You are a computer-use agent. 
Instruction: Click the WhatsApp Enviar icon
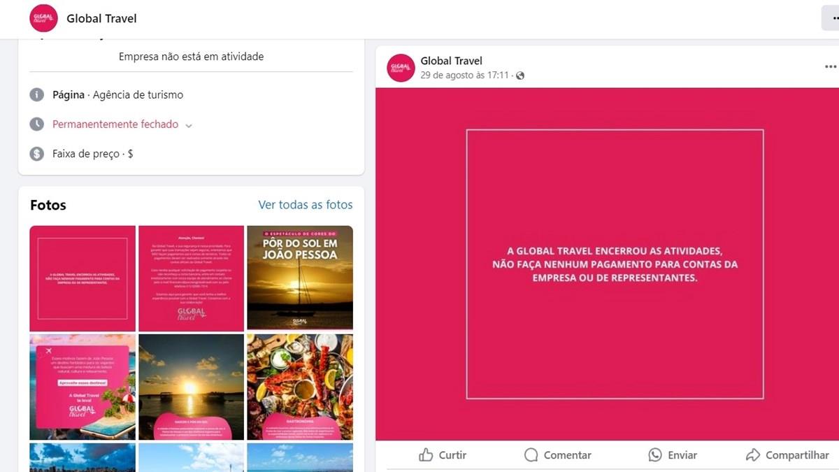[655, 455]
